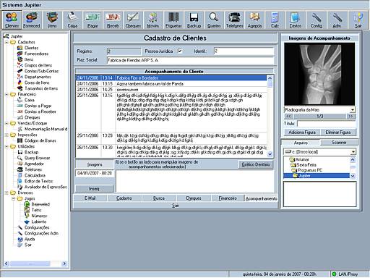Viewport: 370px width, 278px height.
Task: Open Labirinto game in tree
Action: [39, 222]
